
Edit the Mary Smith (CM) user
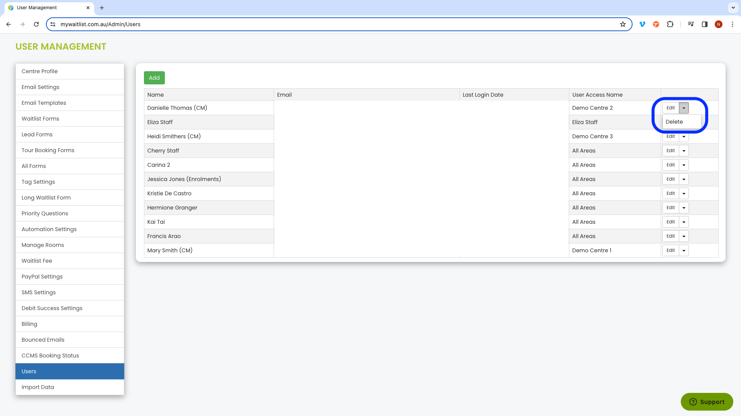point(671,250)
